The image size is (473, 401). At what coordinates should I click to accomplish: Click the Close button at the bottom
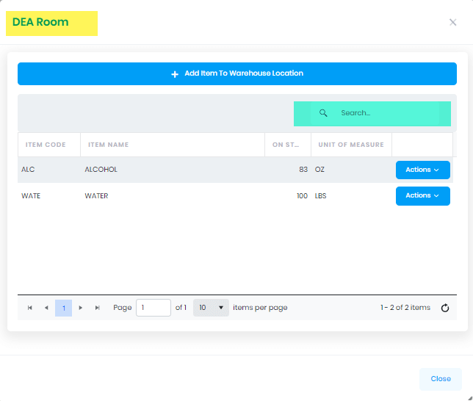[x=441, y=379]
